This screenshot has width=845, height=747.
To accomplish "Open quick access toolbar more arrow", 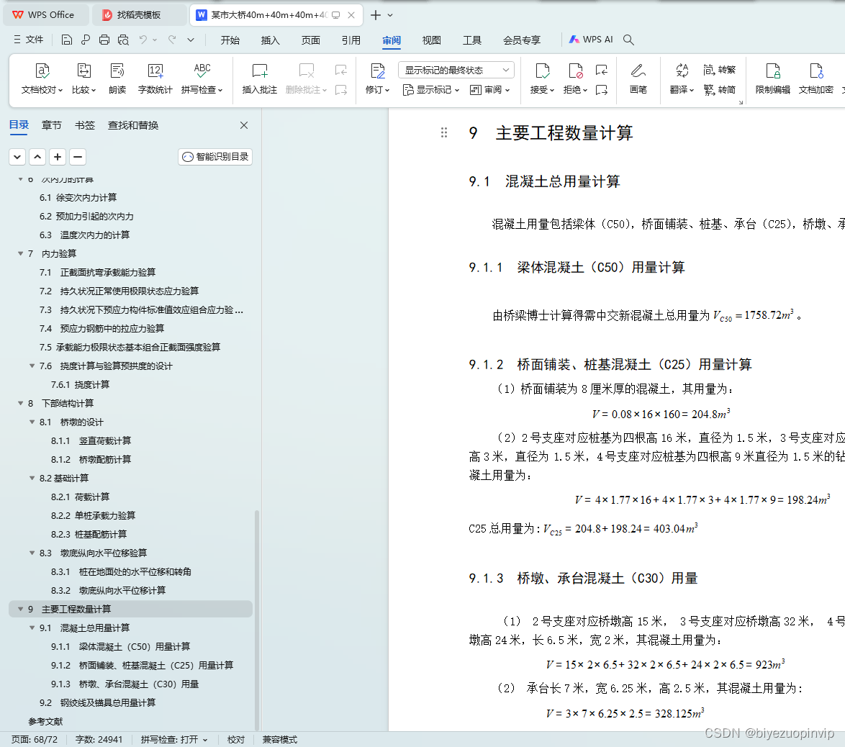I will click(191, 40).
